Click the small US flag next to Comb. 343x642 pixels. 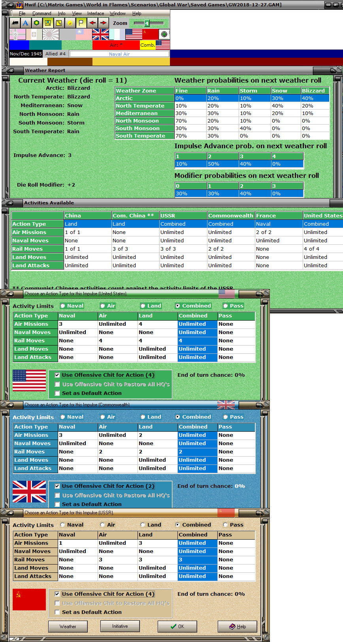coord(163,45)
